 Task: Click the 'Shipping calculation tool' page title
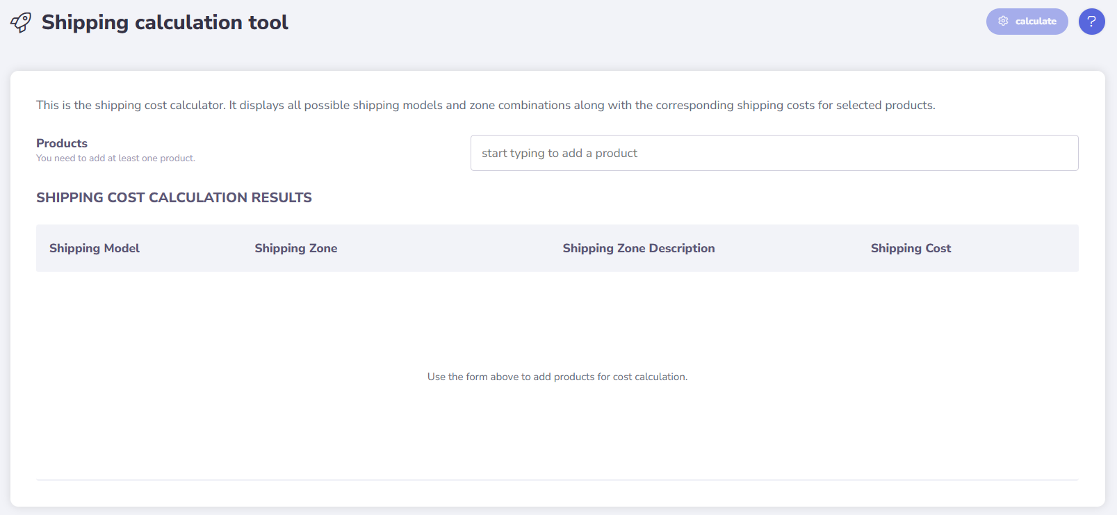165,22
